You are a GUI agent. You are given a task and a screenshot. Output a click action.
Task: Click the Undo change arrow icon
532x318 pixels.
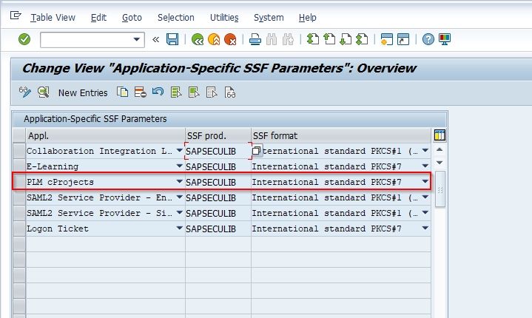(x=158, y=92)
